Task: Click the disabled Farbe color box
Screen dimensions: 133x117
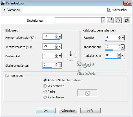Action: pos(87,93)
